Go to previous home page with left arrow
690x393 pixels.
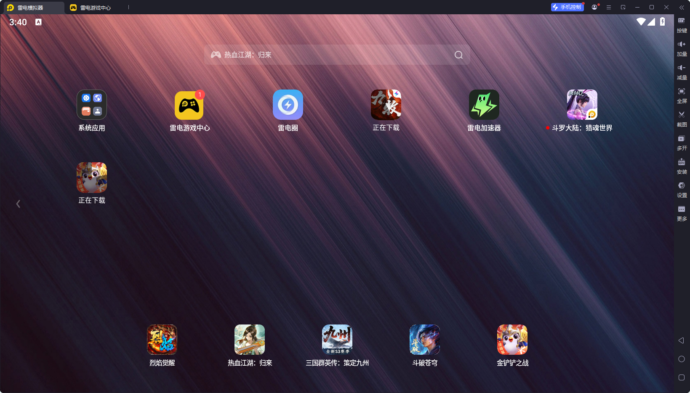coord(18,204)
